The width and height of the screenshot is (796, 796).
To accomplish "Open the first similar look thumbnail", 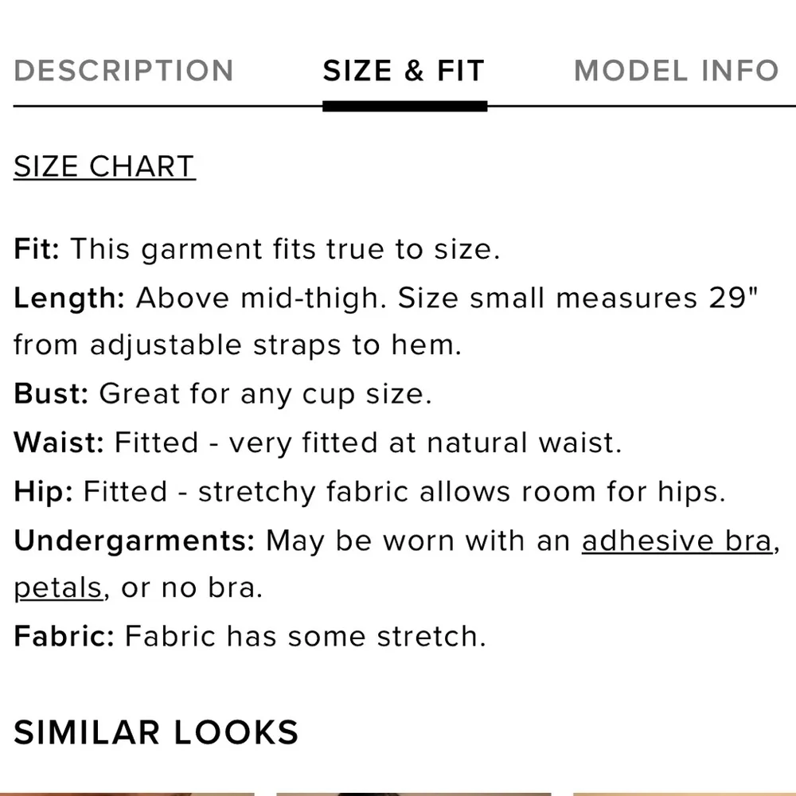I will pyautogui.click(x=127, y=793).
